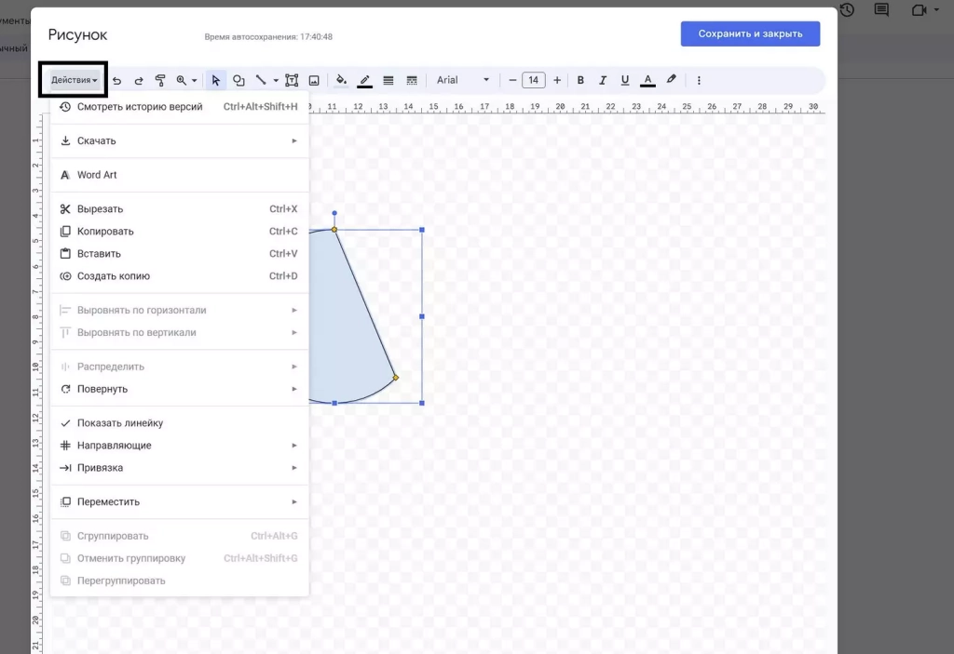Select the Text box tool

(292, 81)
